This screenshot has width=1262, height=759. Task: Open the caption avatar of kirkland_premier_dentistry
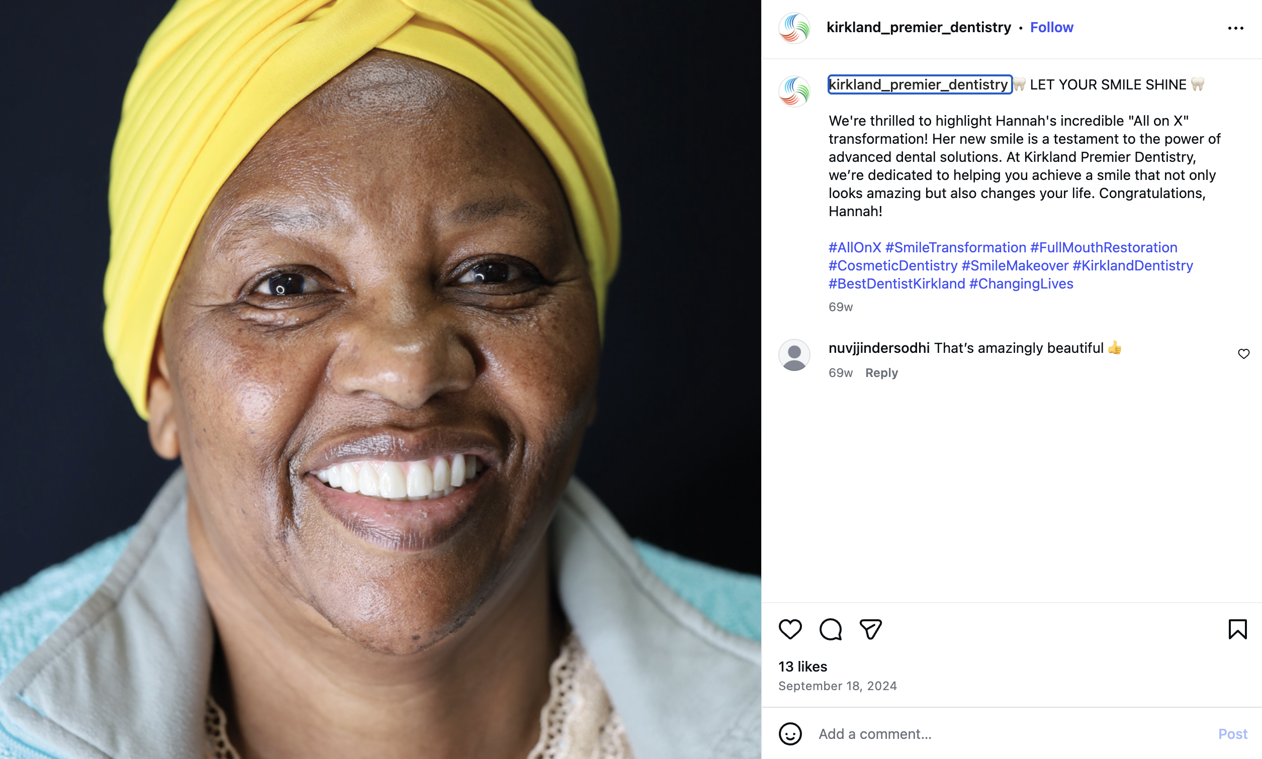click(x=794, y=91)
